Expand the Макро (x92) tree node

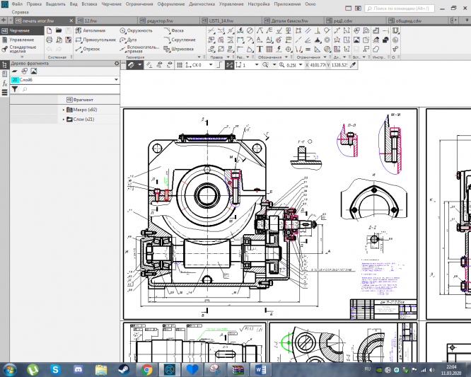point(63,110)
